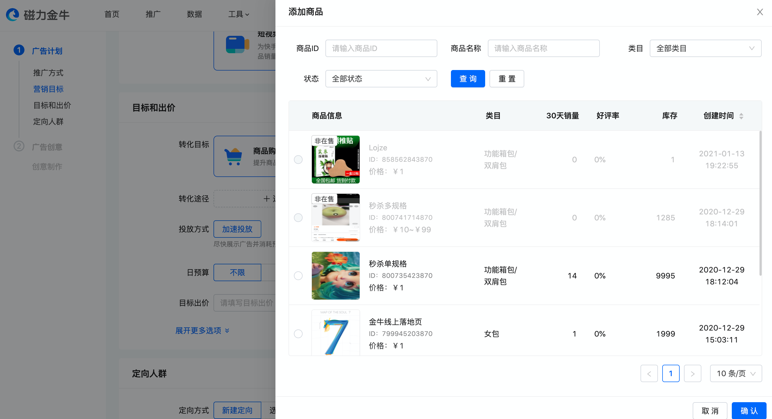Select 营销目标 in the sidebar
Screen dimensions: 772x419
point(48,89)
